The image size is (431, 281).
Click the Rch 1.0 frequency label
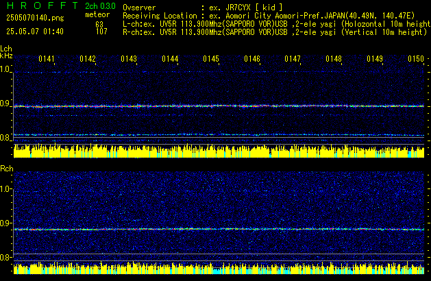click(x=5, y=189)
